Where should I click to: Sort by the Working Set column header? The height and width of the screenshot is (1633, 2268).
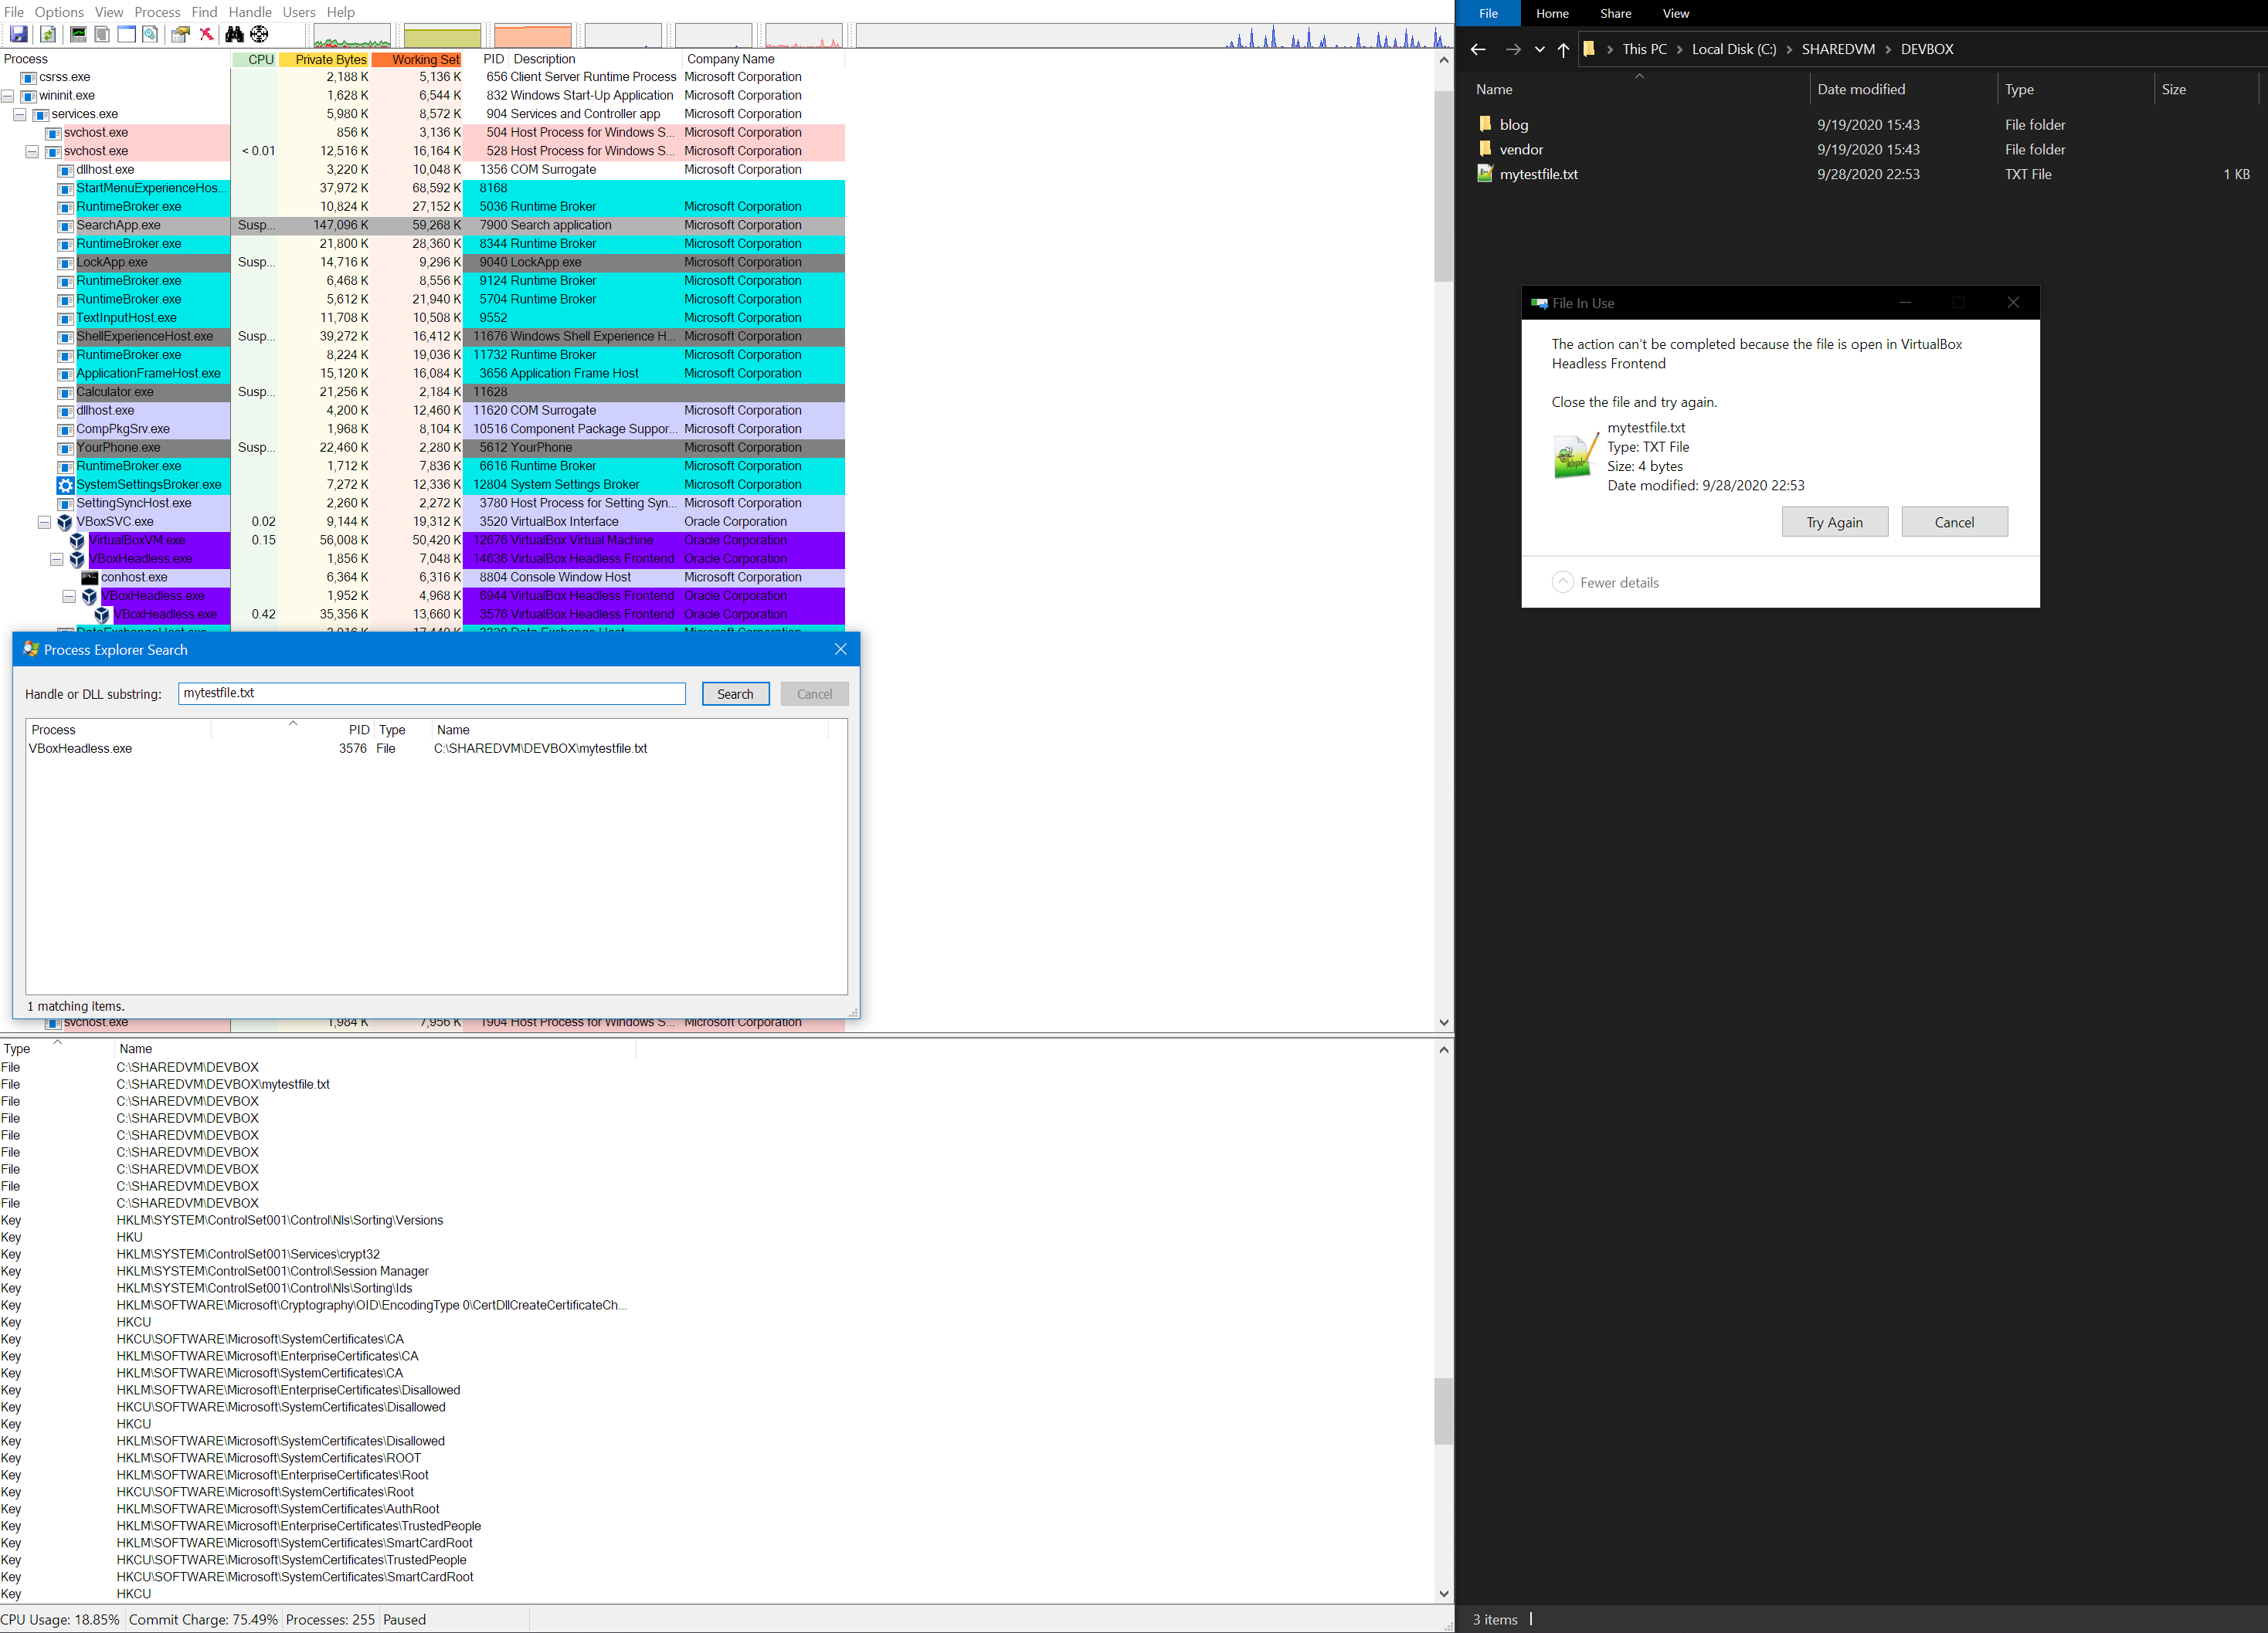coord(417,59)
